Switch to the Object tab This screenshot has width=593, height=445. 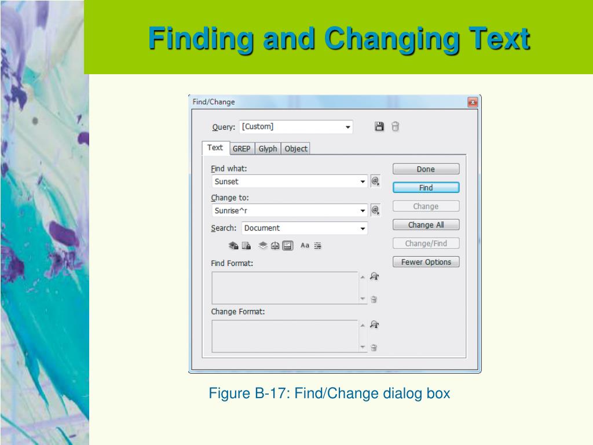[296, 149]
